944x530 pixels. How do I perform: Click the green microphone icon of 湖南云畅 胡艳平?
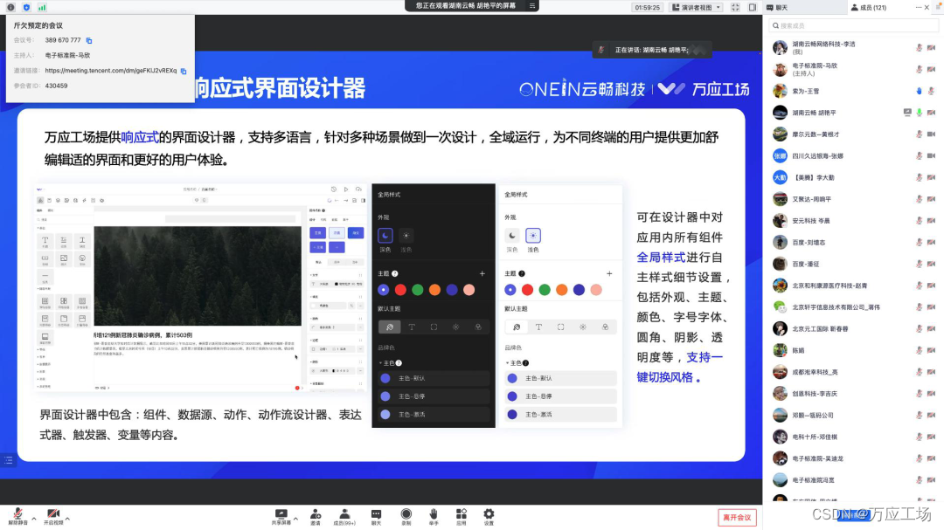pyautogui.click(x=919, y=113)
